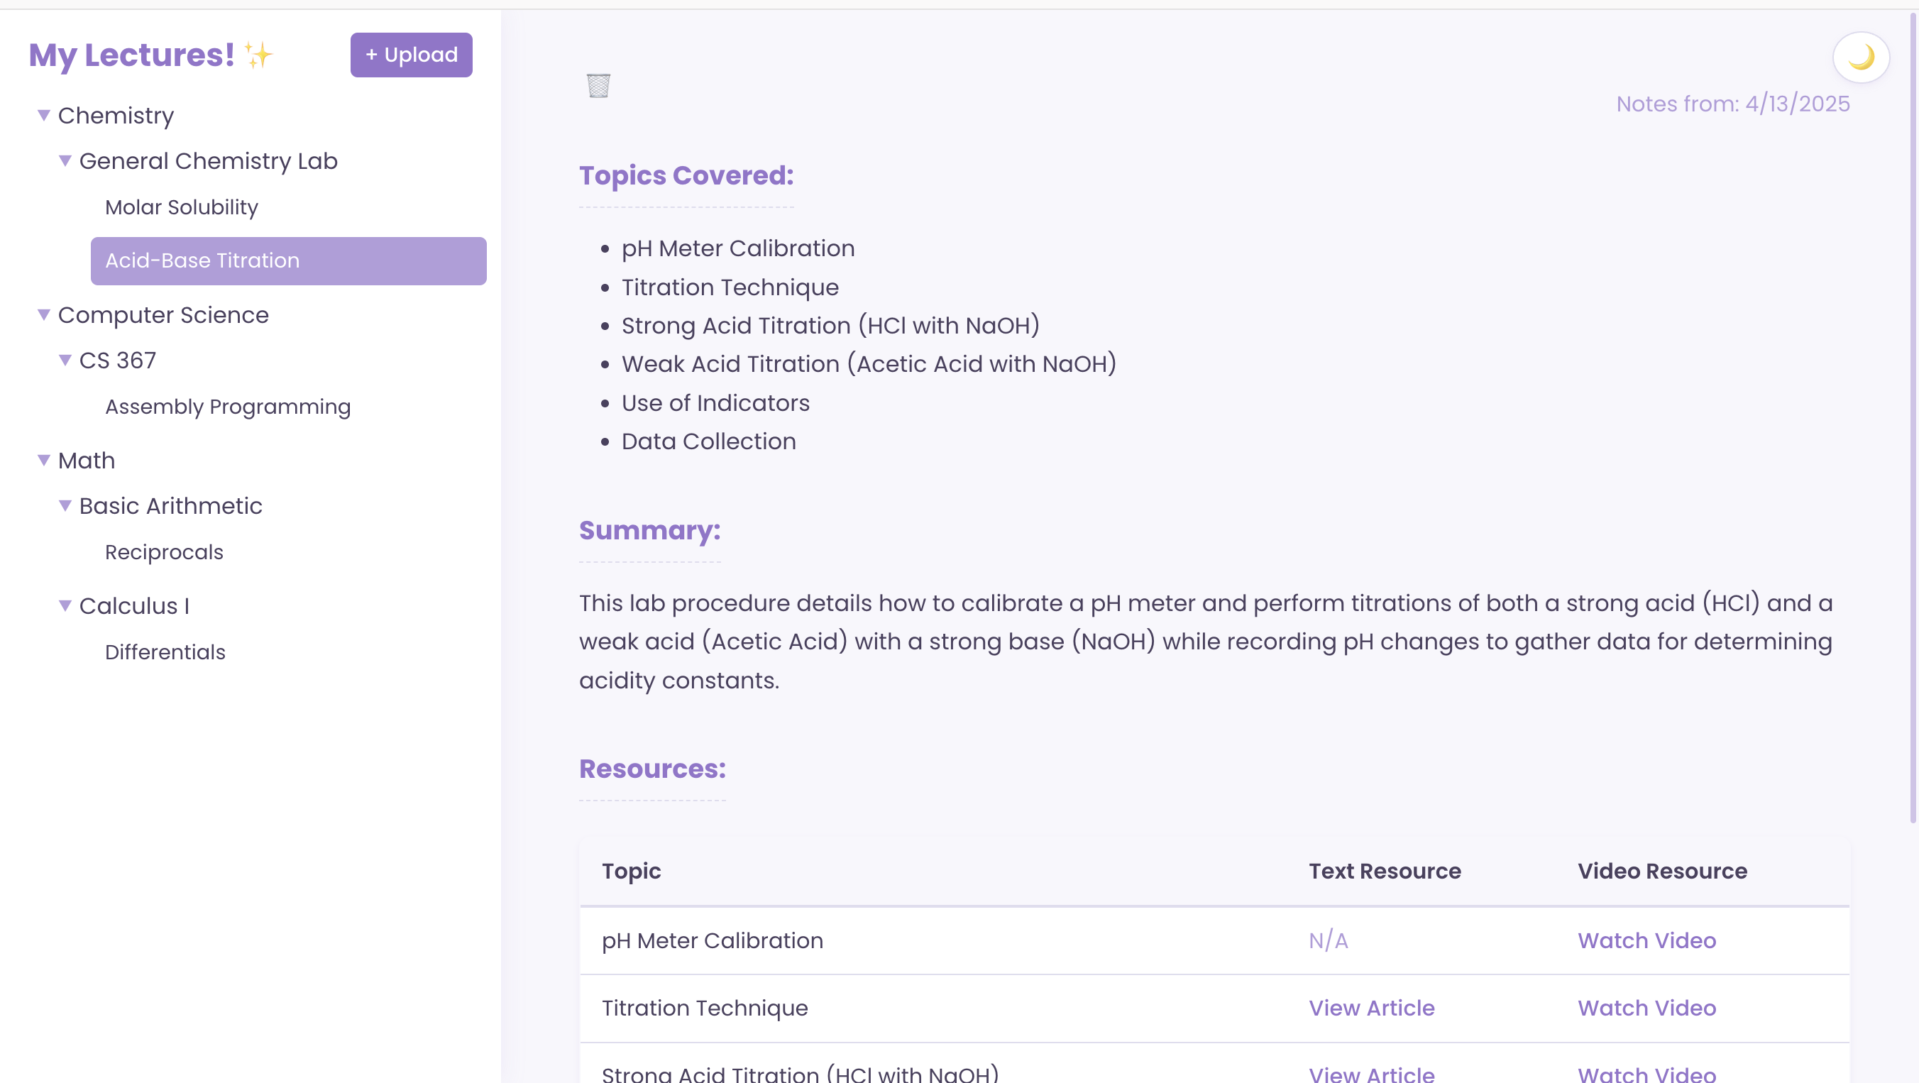Click the My Lectures! sparkle title

(151, 55)
